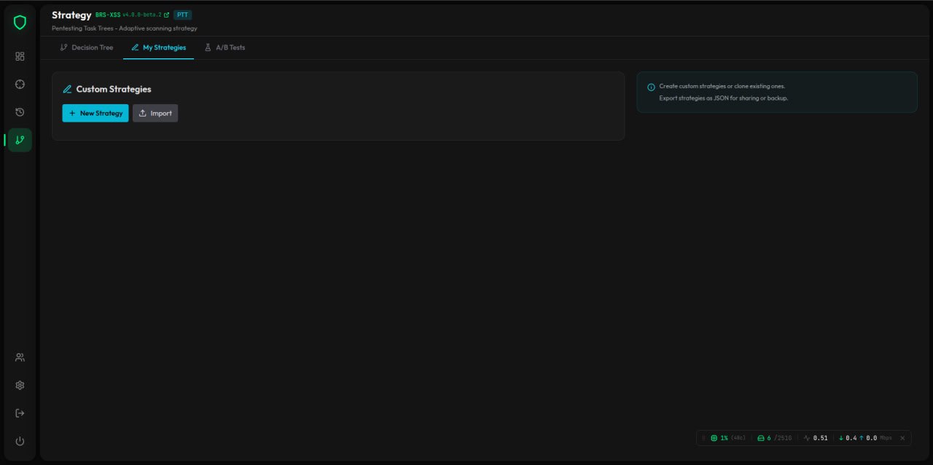Click the load activity pulse icon

click(807, 438)
